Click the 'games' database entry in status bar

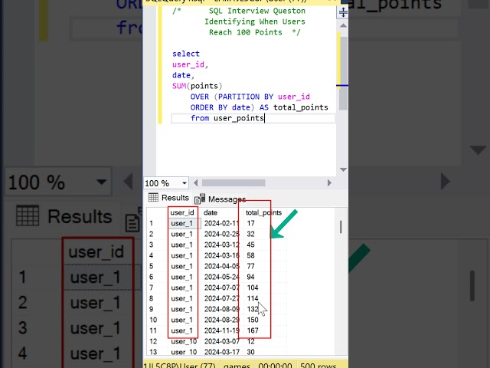tap(237, 366)
